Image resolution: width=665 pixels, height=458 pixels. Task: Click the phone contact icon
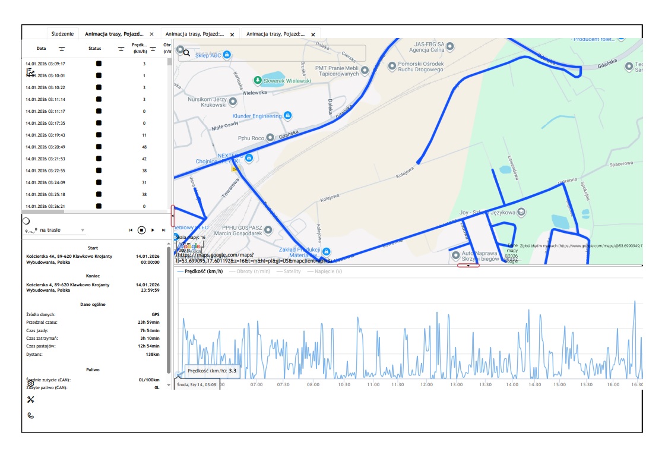point(31,415)
